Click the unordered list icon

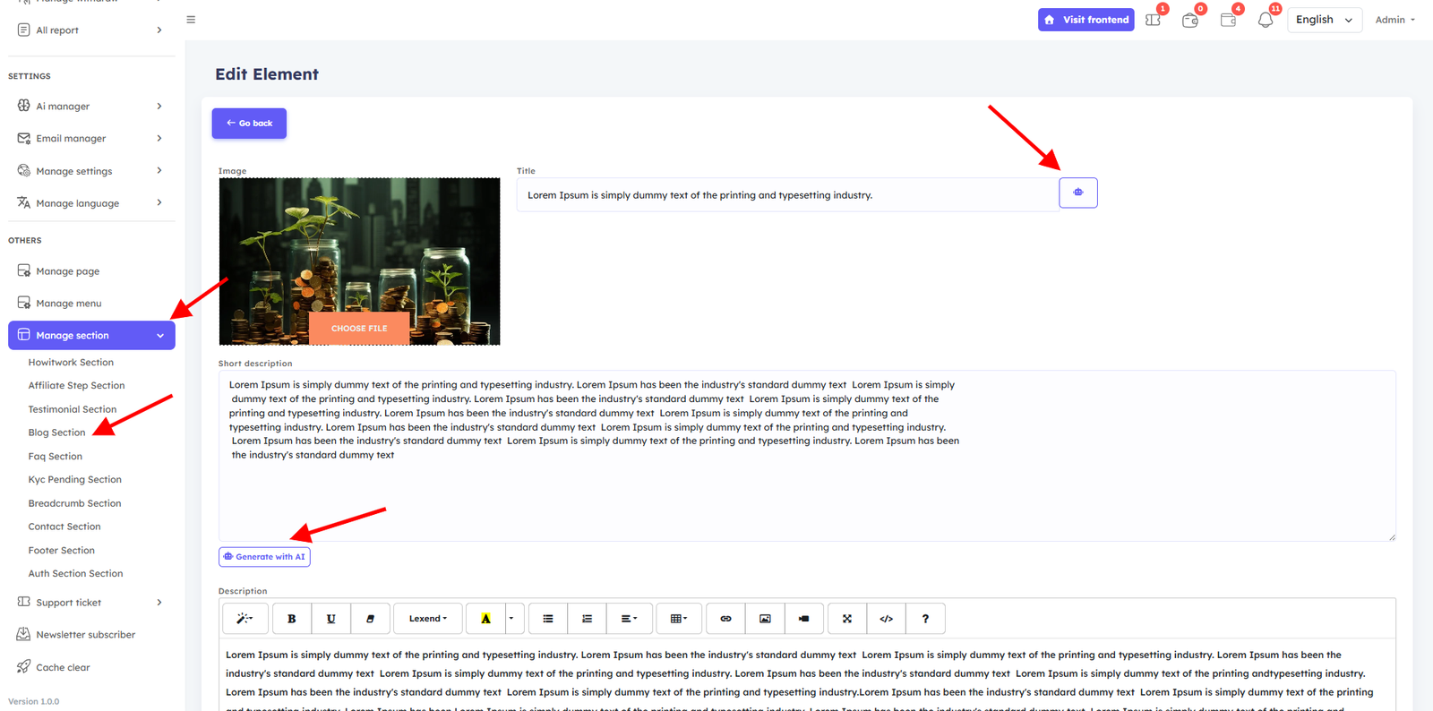547,619
